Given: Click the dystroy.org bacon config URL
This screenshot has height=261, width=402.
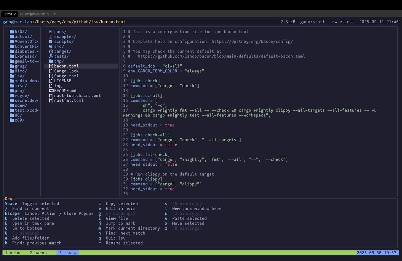Looking at the screenshot, I should 252,41.
